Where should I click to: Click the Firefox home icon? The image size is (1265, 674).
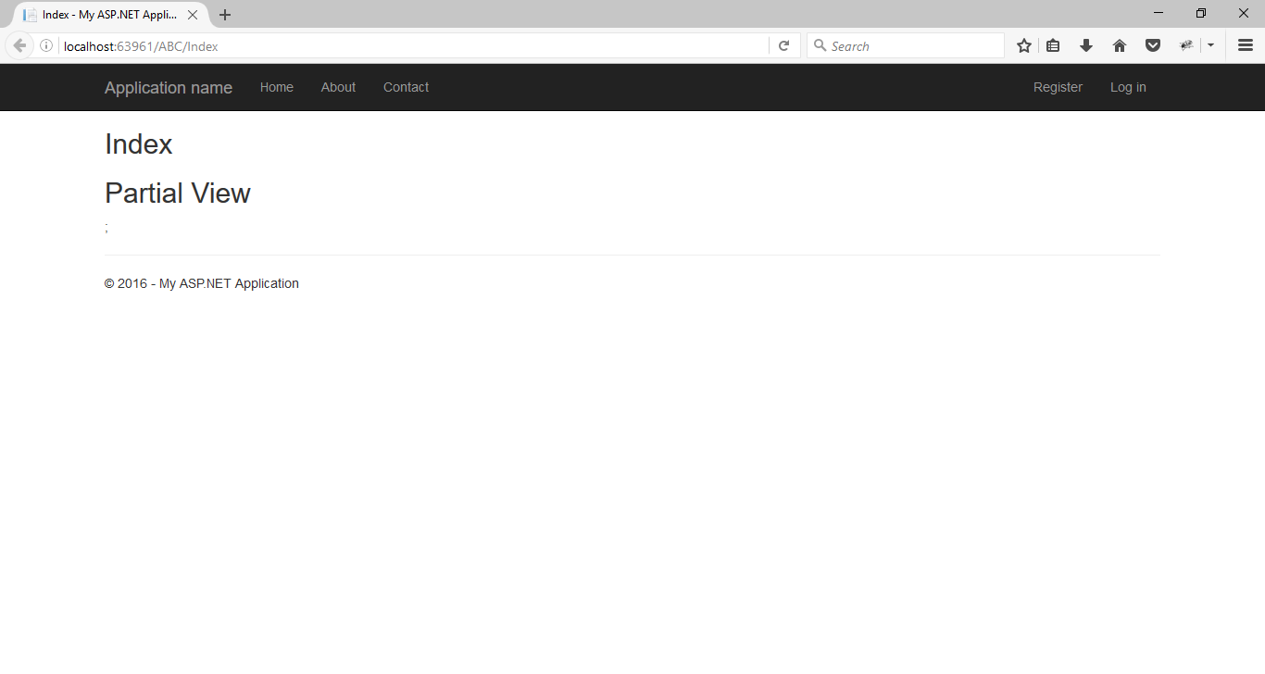(x=1119, y=44)
